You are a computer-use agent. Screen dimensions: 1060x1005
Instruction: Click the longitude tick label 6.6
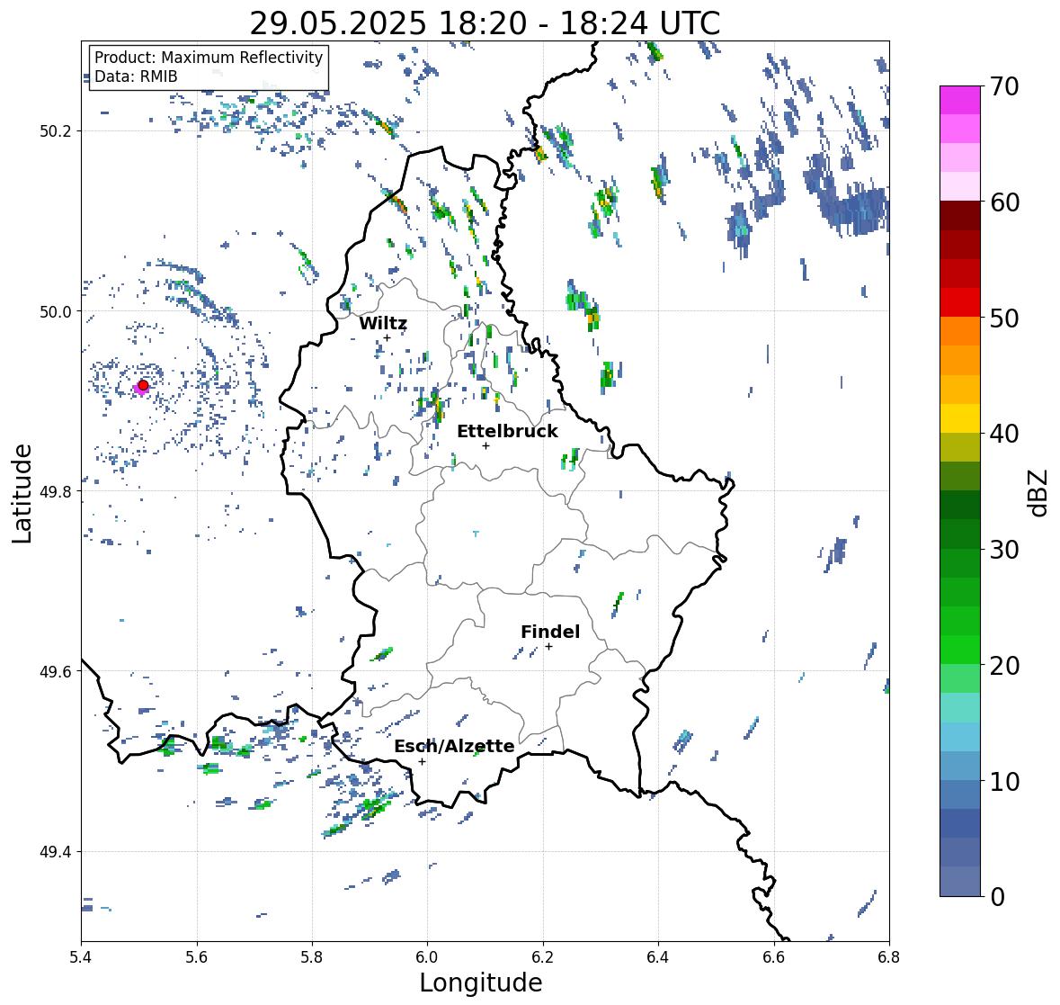tap(774, 957)
